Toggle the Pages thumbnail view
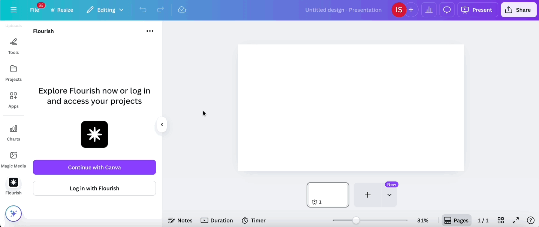Screen dimensions: 539x227 [456, 220]
